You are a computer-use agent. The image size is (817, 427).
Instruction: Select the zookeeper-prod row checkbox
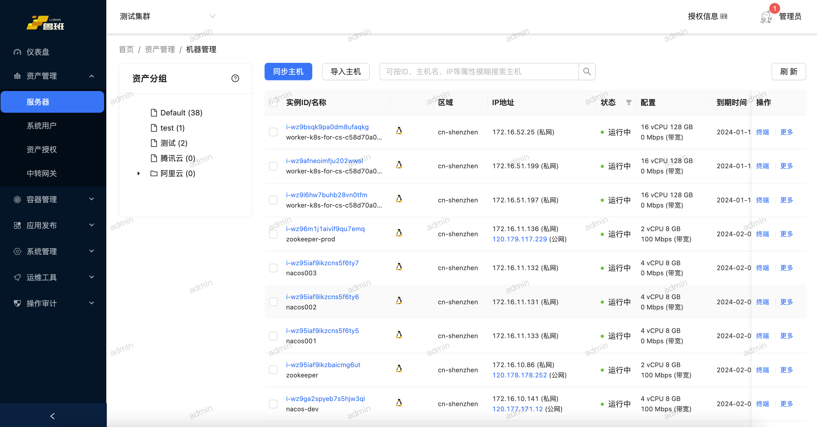coord(273,234)
